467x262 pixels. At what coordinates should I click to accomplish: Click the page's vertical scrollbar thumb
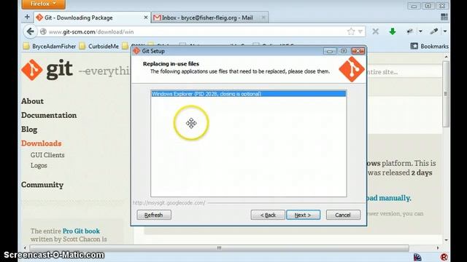446,95
